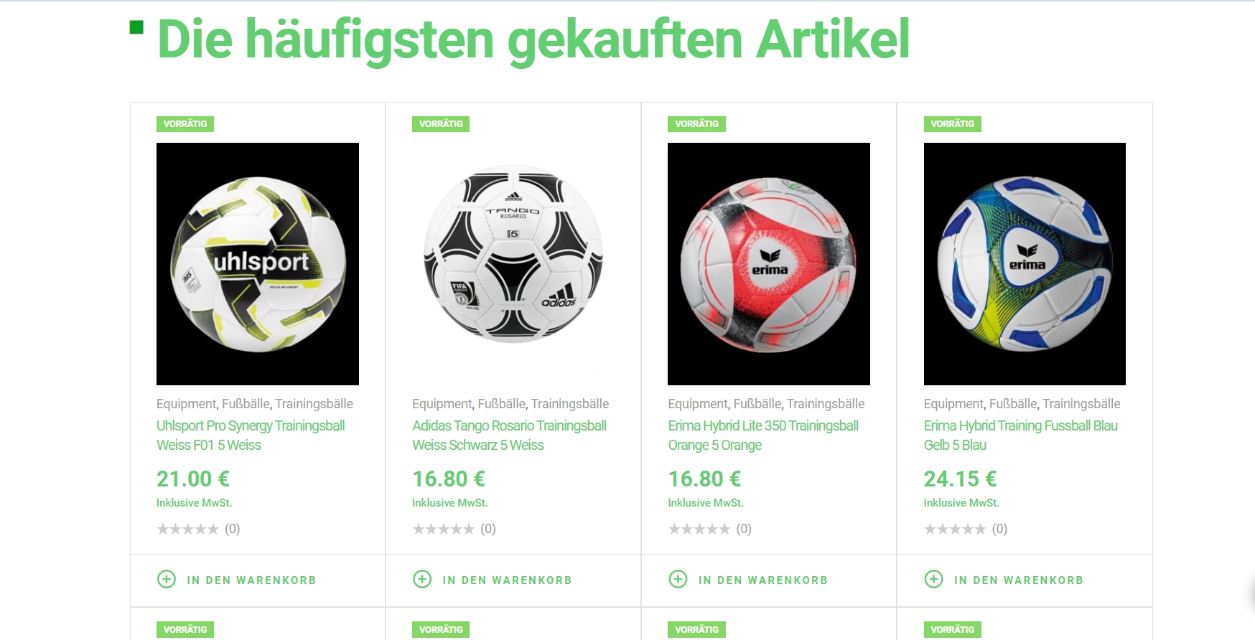Screen dimensions: 1255x640
Task: Open Erima Hybrid Lite 350 Trainingsball link
Action: pyautogui.click(x=763, y=435)
